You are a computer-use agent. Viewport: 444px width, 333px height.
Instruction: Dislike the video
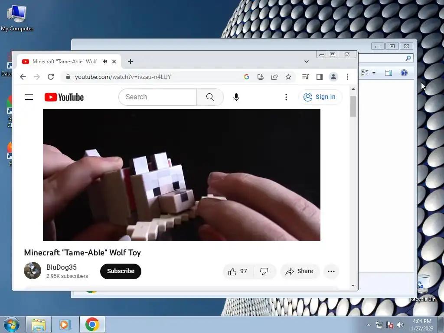pyautogui.click(x=264, y=271)
